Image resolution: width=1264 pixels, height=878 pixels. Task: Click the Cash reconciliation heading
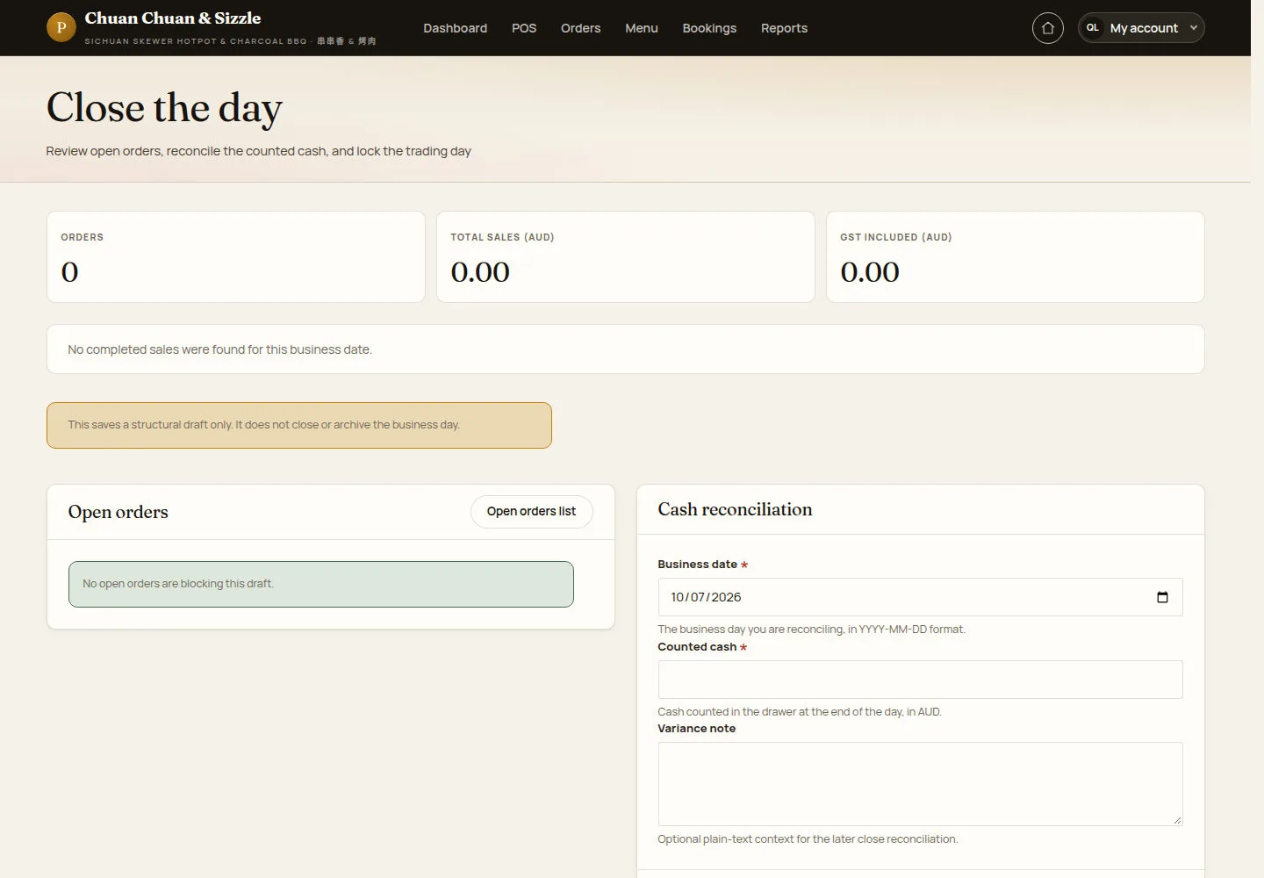(x=735, y=509)
